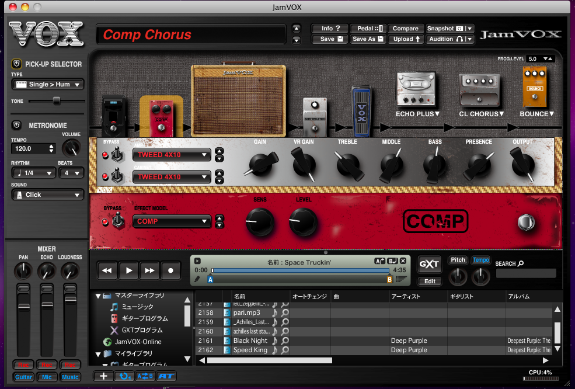The image size is (575, 389).
Task: Click the Upload button
Action: pyautogui.click(x=406, y=39)
